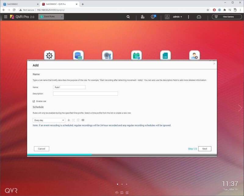Open the three-dot more options menu

tap(188, 17)
